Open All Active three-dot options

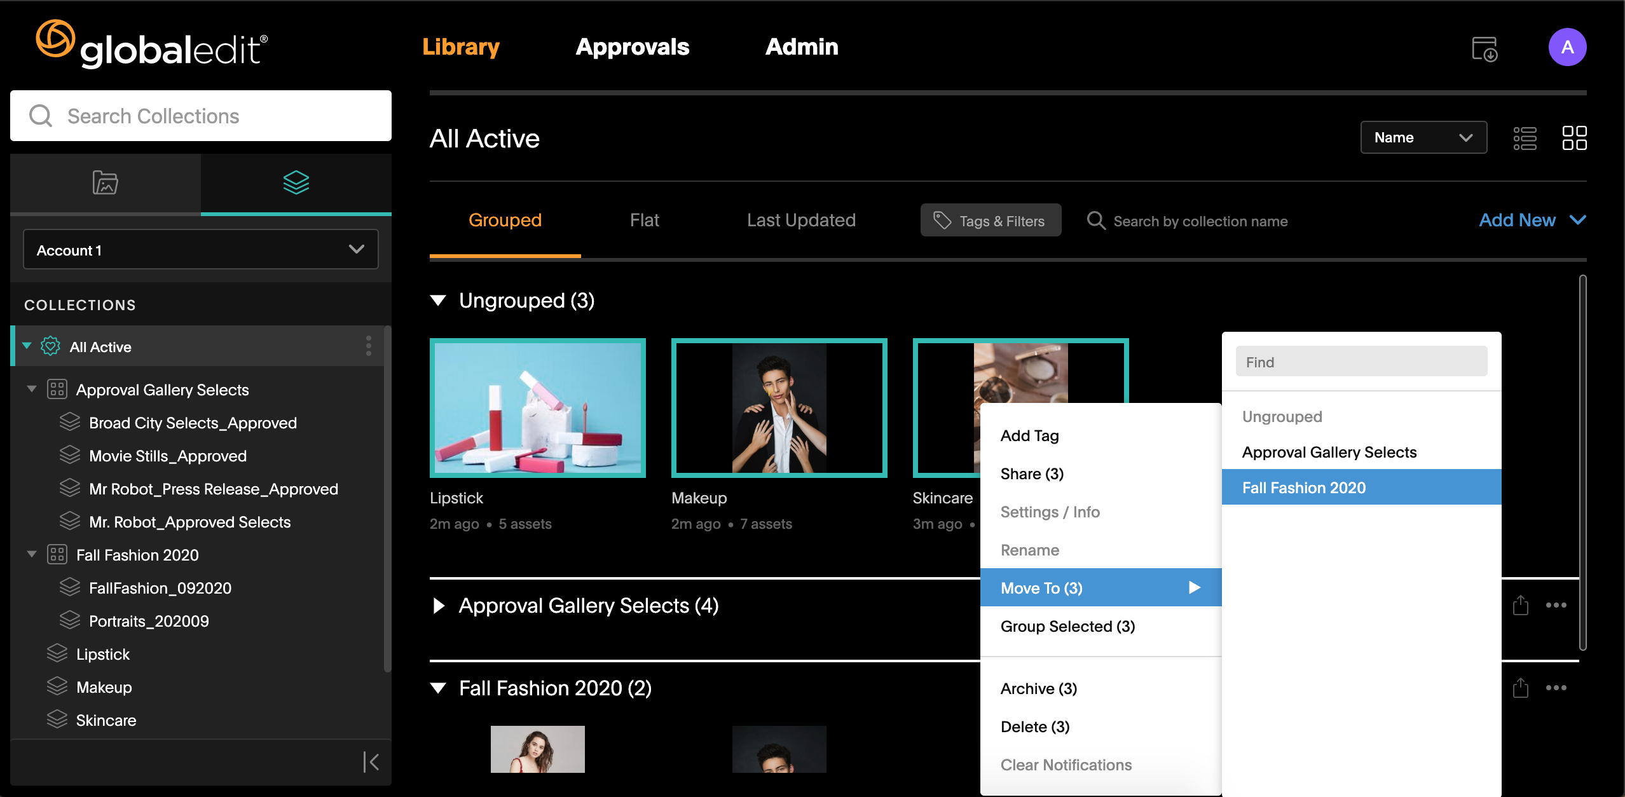[x=369, y=346]
